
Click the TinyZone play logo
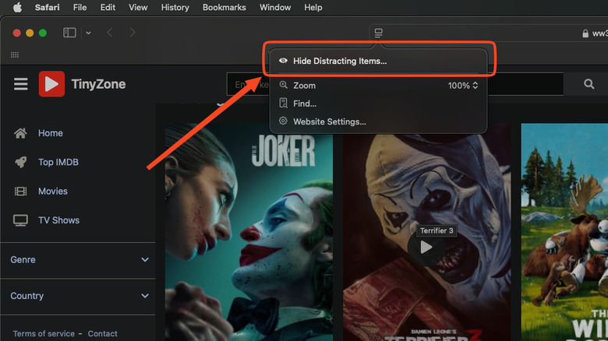point(51,84)
